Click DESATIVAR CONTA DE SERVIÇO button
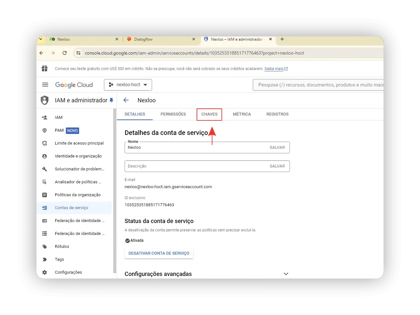The width and height of the screenshot is (420, 315). pos(159,253)
